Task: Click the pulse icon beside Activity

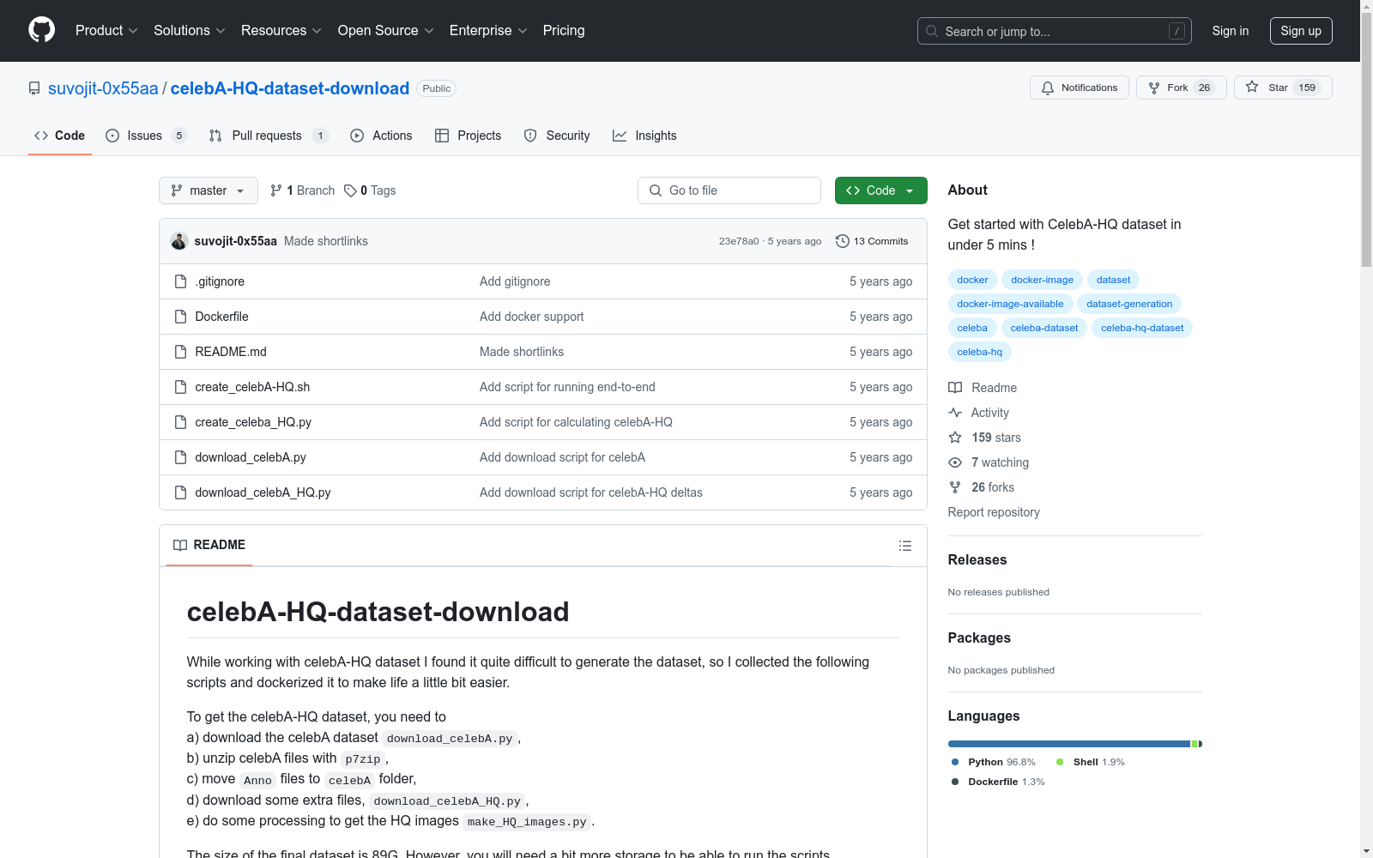Action: (x=955, y=413)
